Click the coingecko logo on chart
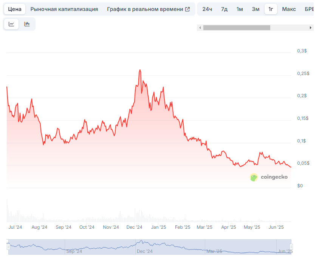319x260 pixels. click(269, 177)
